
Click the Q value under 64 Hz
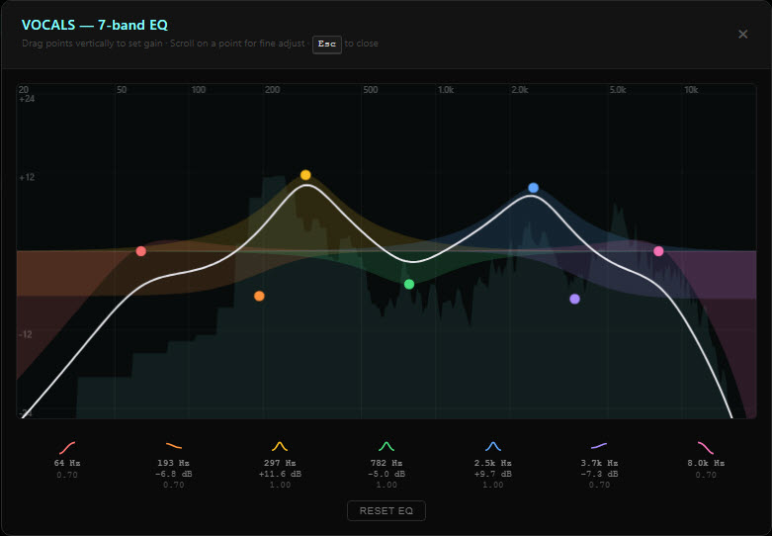(67, 475)
